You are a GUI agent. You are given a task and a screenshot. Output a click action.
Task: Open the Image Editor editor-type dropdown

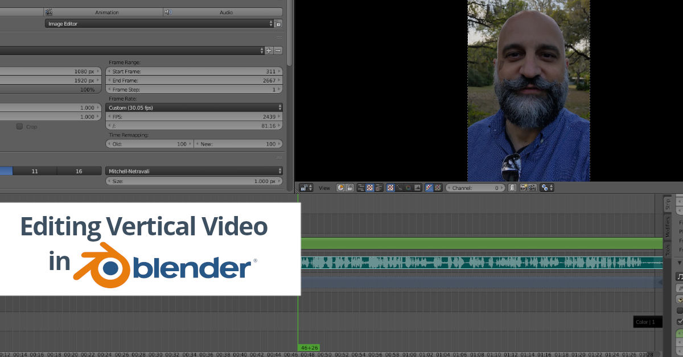pos(159,24)
